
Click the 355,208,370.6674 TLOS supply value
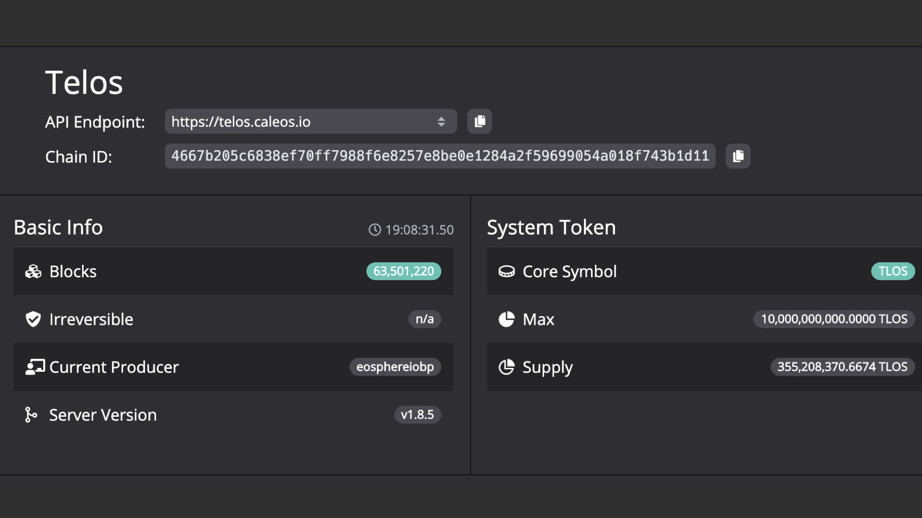pos(842,367)
